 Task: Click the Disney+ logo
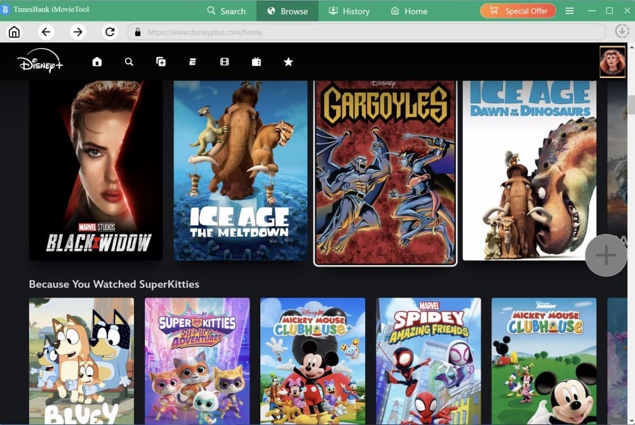[40, 61]
